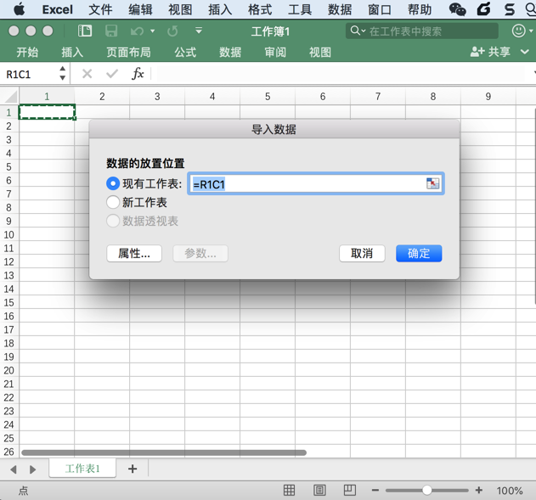Click the 取消 button
This screenshot has height=500, width=536.
362,254
